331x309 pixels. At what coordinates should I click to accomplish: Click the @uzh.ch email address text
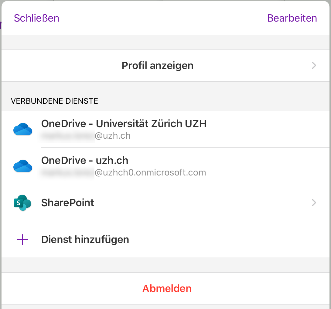(113, 136)
